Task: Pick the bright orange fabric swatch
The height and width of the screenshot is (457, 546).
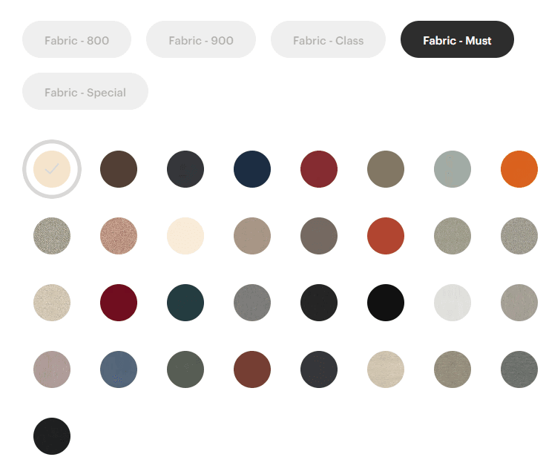Action: tap(519, 169)
